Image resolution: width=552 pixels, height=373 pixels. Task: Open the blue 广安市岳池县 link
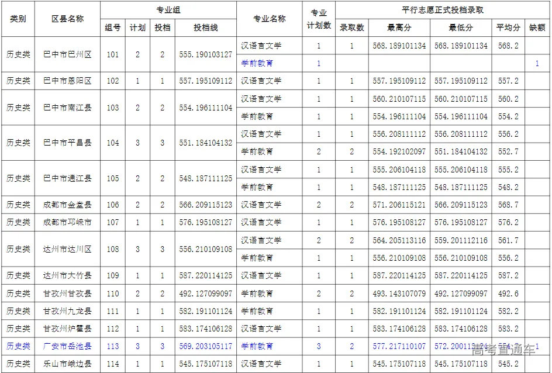click(x=67, y=346)
